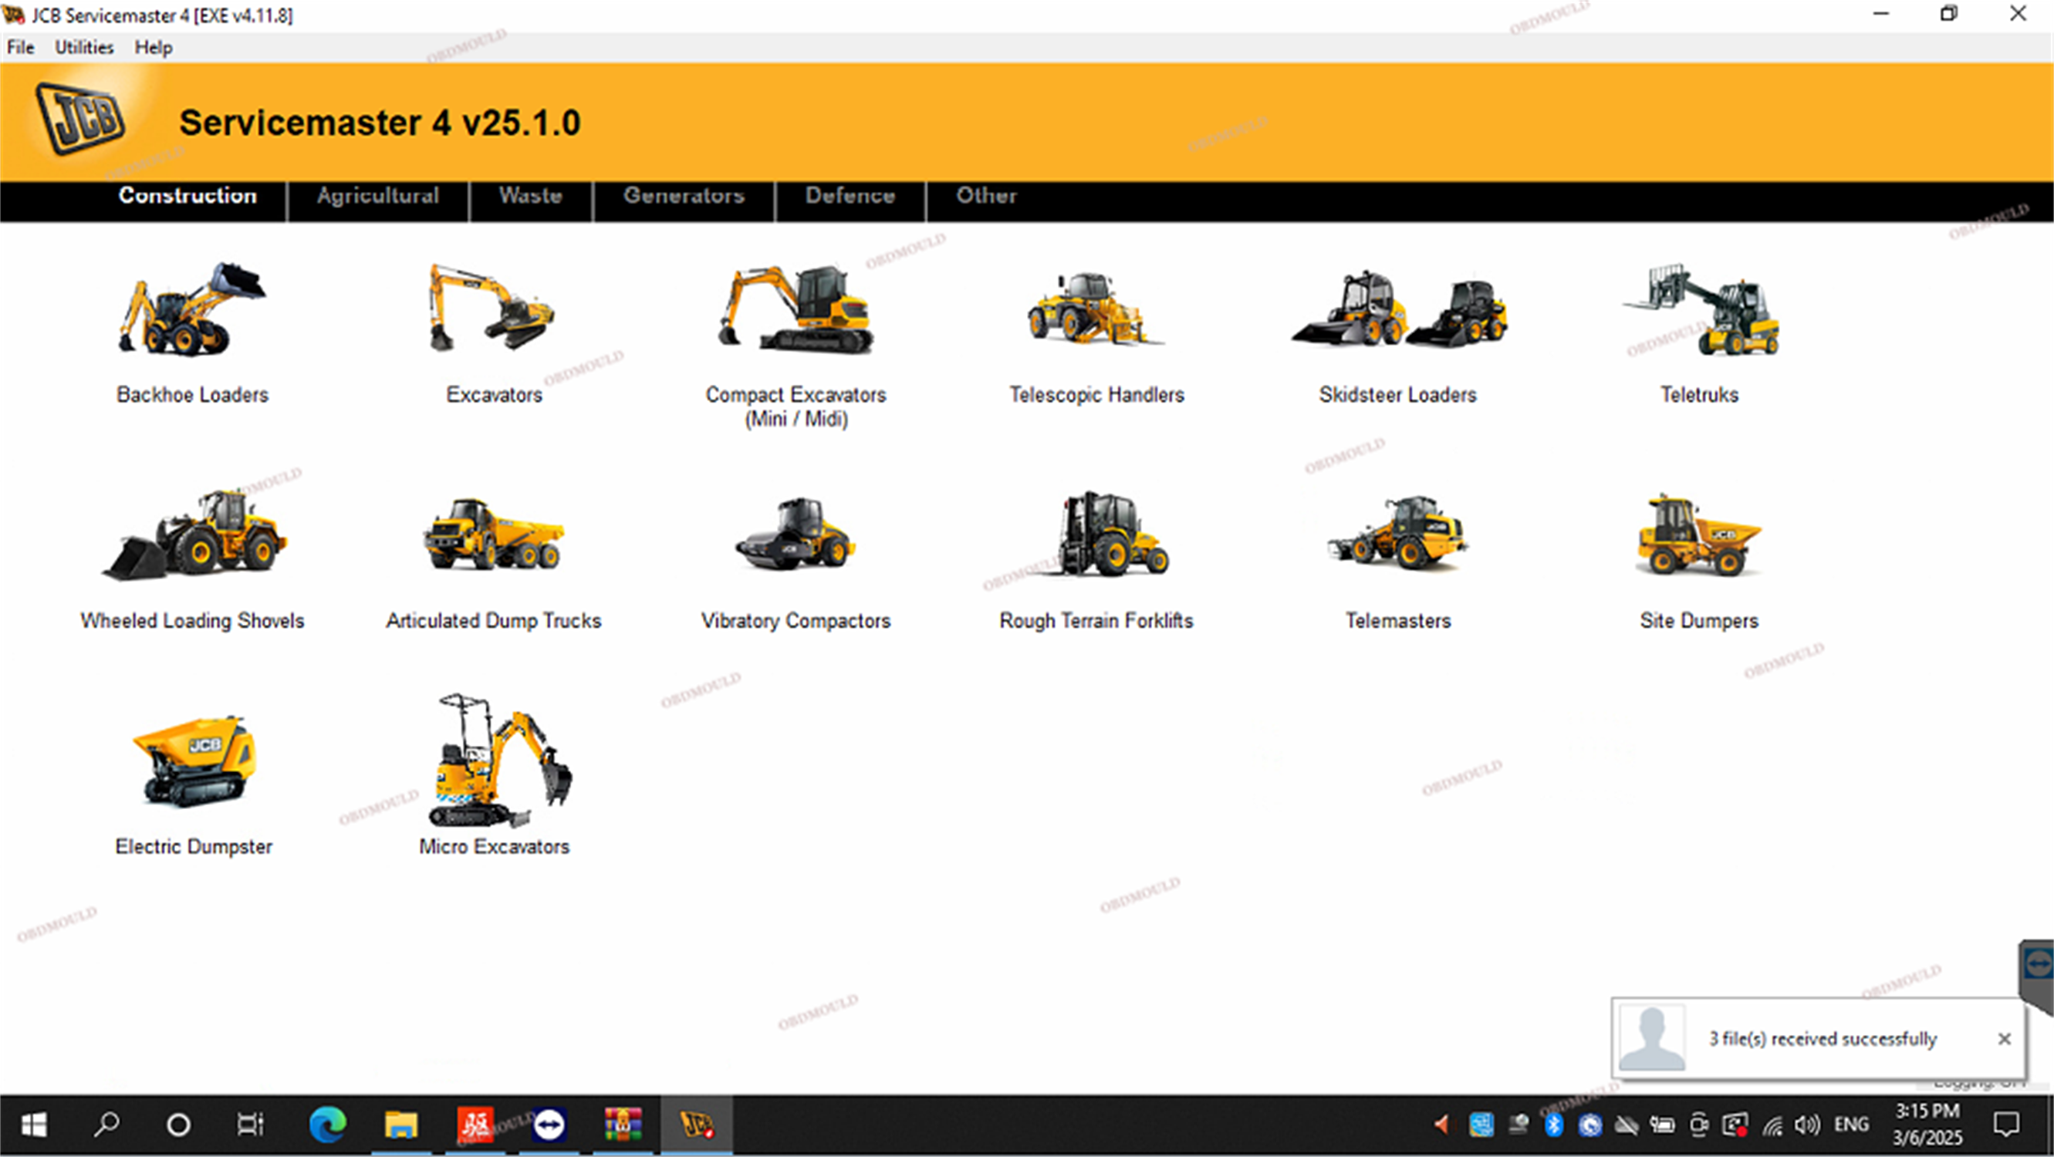Open the Telemasters machine icon
This screenshot has height=1157, width=2054.
coord(1398,535)
